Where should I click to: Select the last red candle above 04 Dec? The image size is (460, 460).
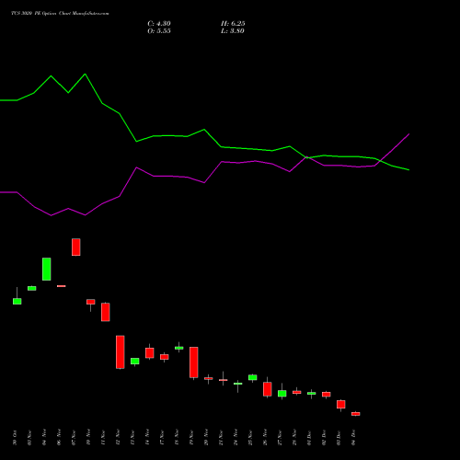point(356,414)
